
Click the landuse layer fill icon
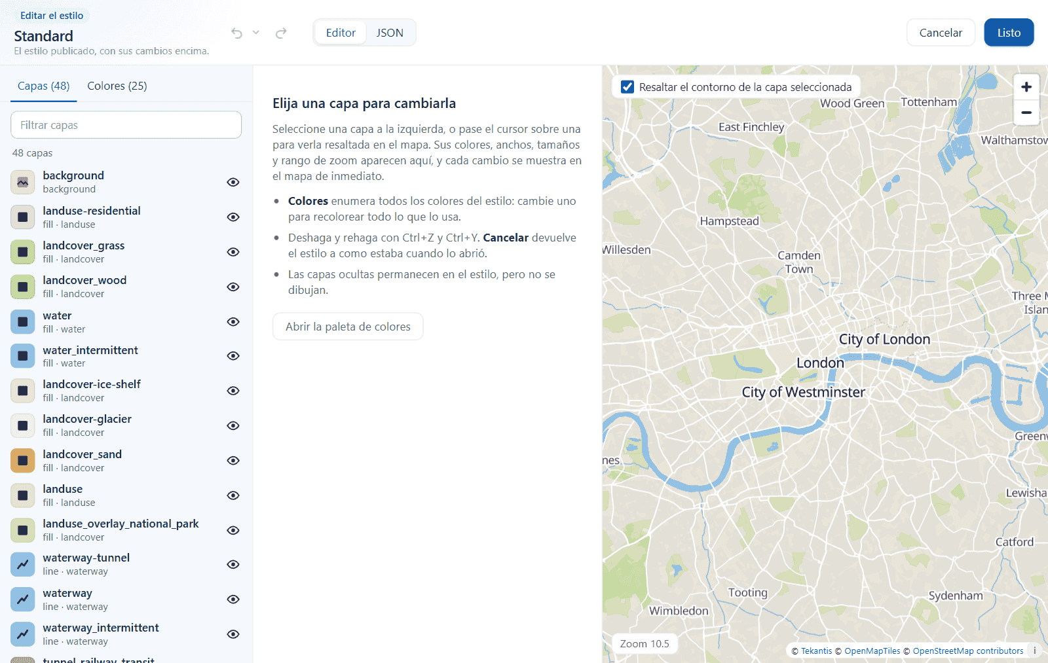coord(23,495)
